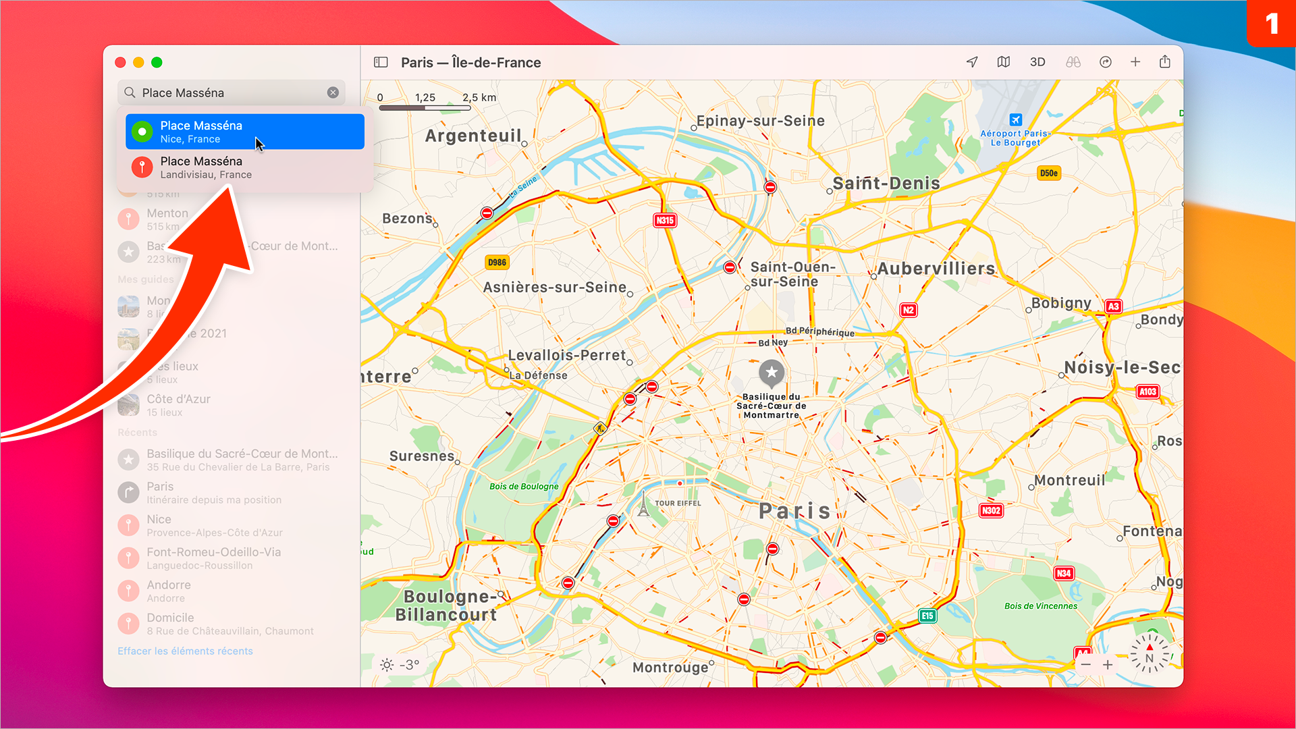
Task: Click the Montreuil city label
Action: pos(1070,480)
